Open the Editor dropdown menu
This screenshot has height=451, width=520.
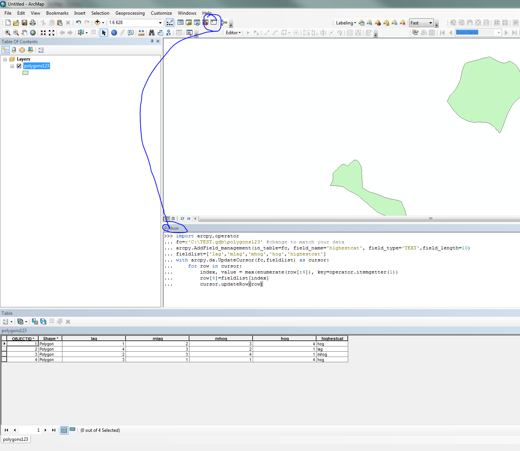[233, 33]
